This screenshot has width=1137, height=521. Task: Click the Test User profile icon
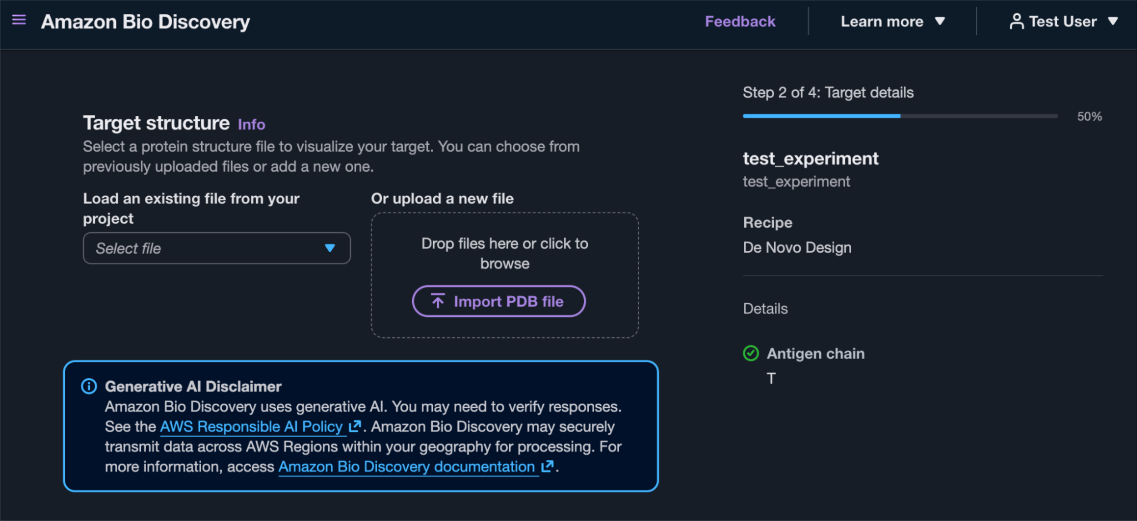1016,21
